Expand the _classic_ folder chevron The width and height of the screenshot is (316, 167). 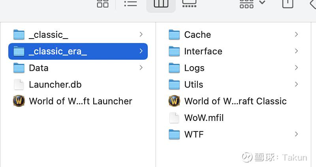(141, 34)
